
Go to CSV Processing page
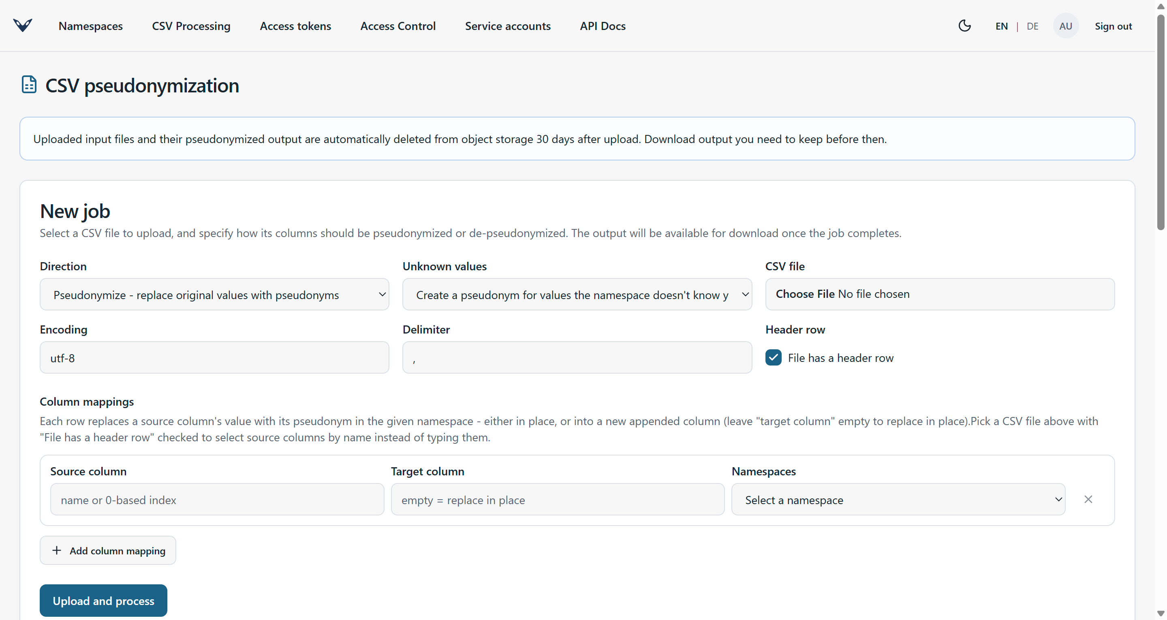coord(191,26)
